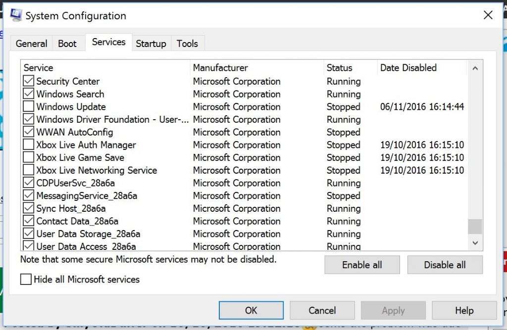Uncheck the User Data Storage_28a6a checkbox
The width and height of the screenshot is (507, 330).
click(28, 234)
